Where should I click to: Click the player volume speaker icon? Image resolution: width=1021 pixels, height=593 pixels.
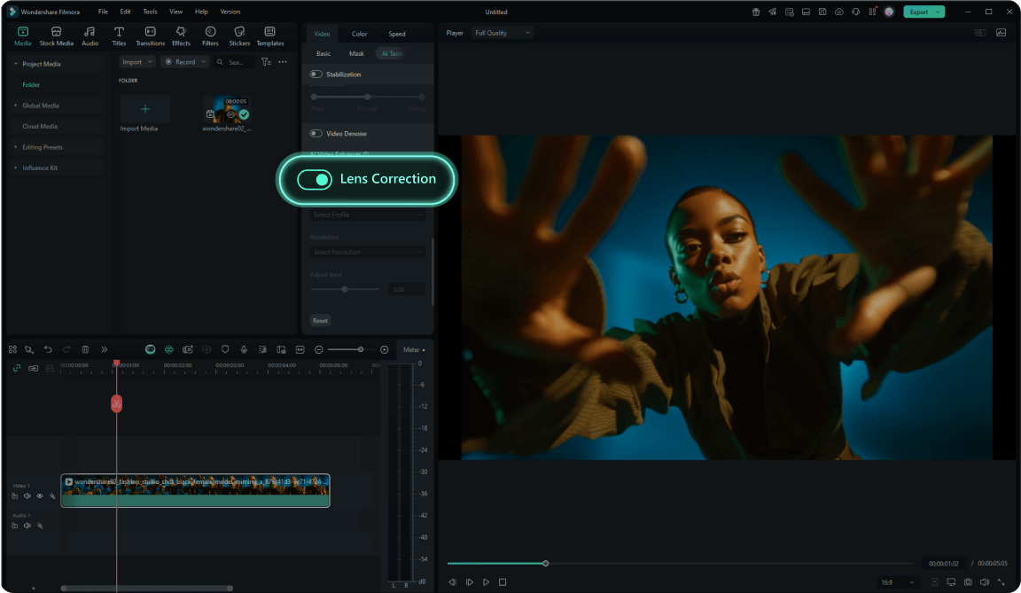pos(985,582)
